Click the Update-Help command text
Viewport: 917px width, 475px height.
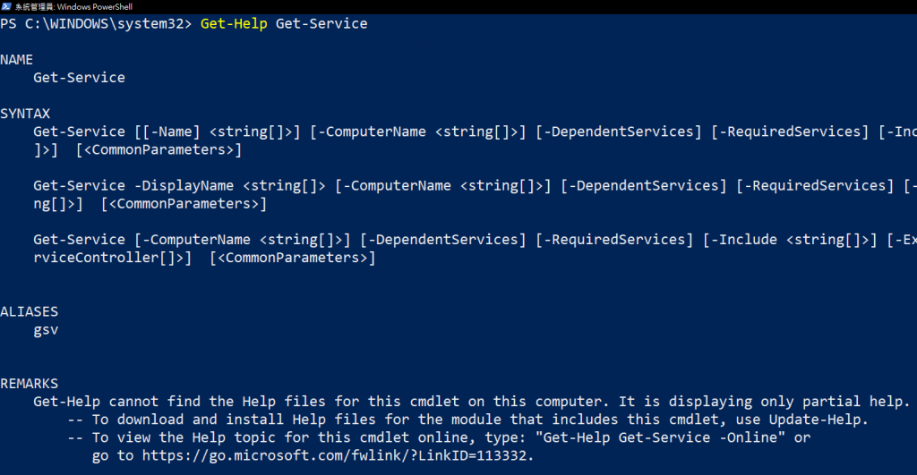pos(815,420)
